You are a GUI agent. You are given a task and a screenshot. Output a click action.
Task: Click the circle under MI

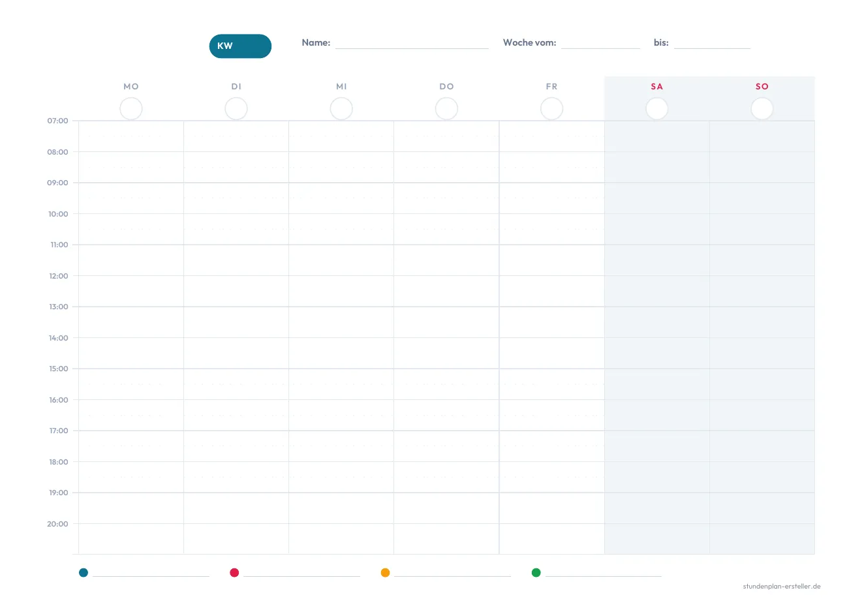click(x=341, y=108)
